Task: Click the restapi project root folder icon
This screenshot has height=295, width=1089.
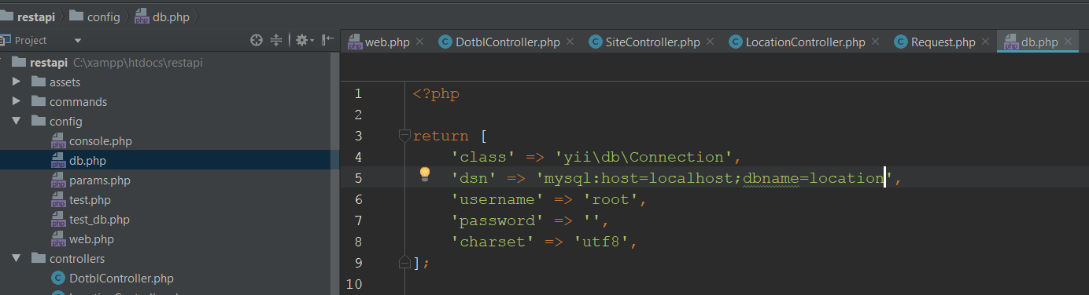Action: (x=19, y=62)
